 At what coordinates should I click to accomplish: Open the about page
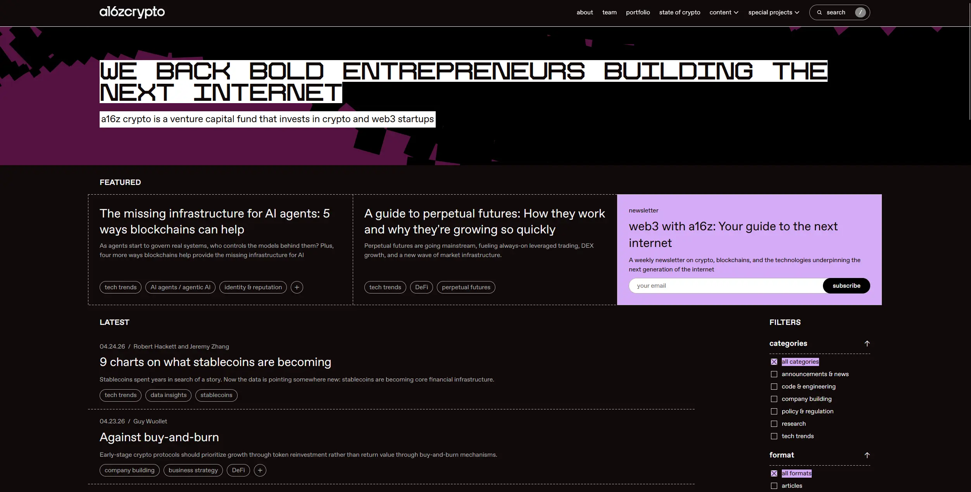click(x=585, y=12)
